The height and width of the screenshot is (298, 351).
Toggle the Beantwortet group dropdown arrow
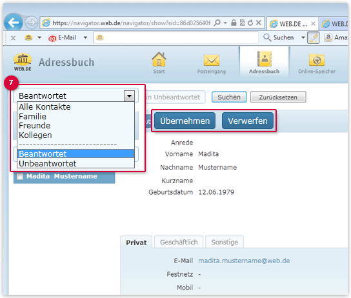[129, 96]
